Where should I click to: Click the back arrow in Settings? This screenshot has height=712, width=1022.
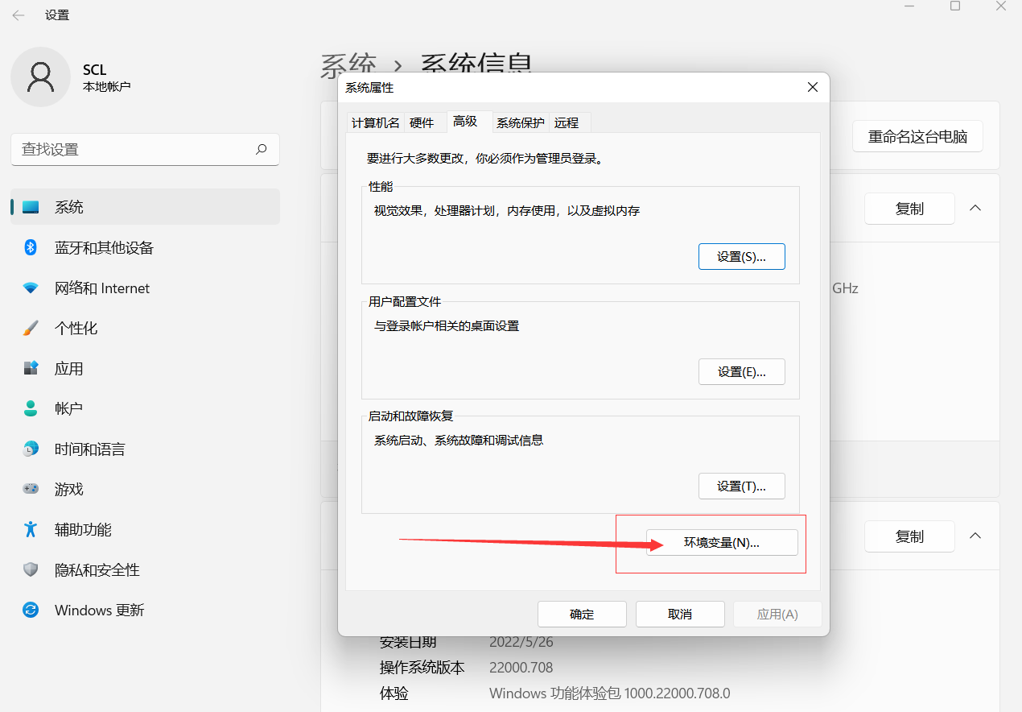(19, 15)
